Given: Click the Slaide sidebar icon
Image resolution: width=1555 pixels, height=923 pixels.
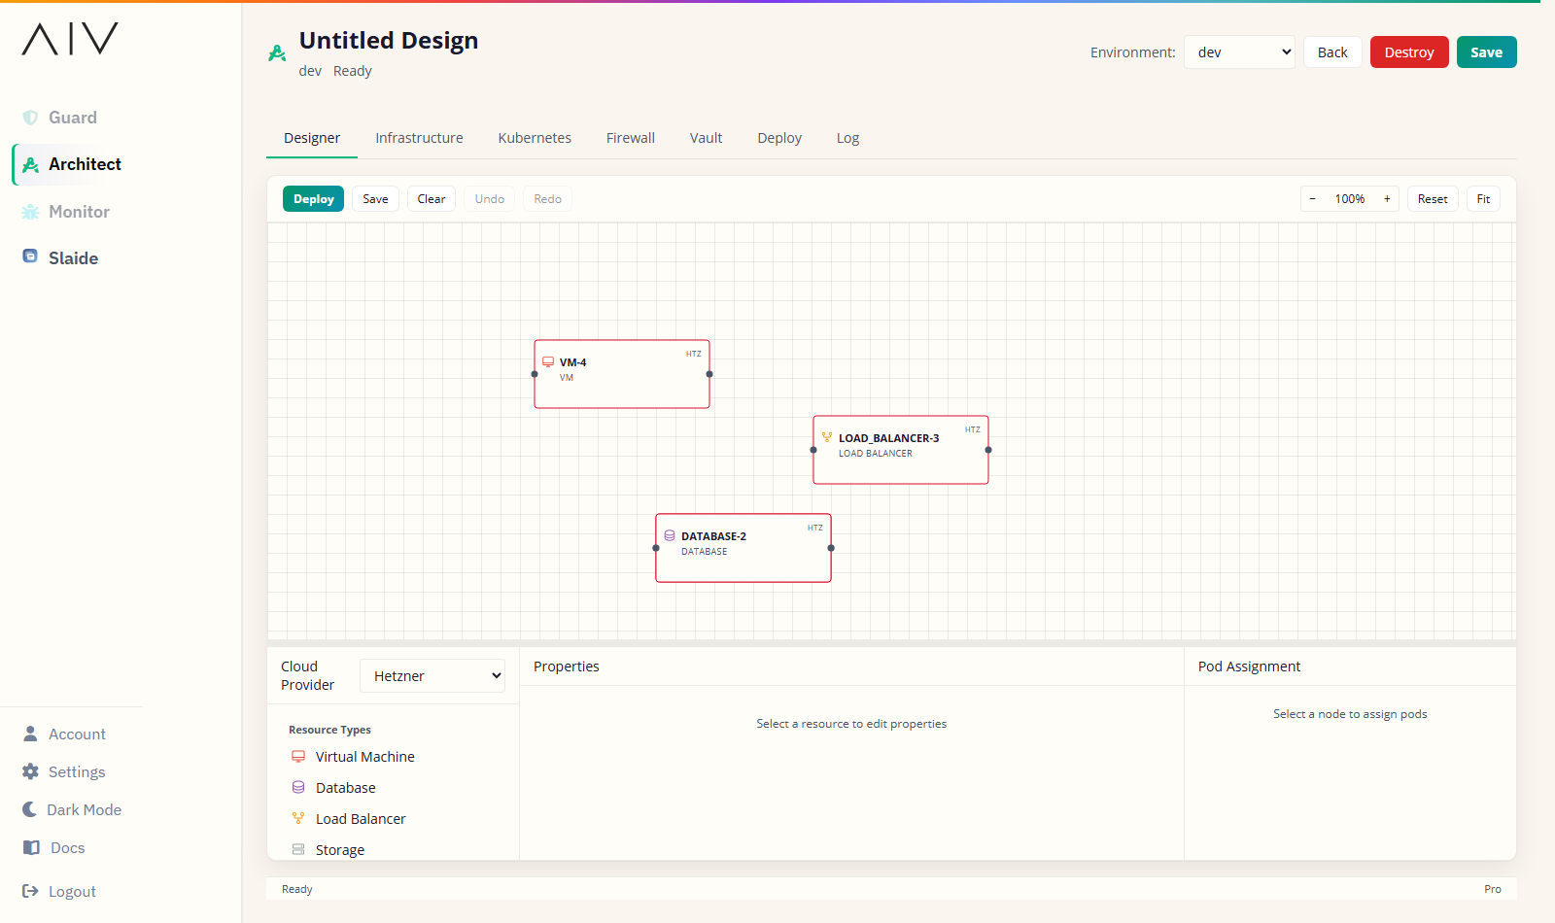Looking at the screenshot, I should [30, 257].
